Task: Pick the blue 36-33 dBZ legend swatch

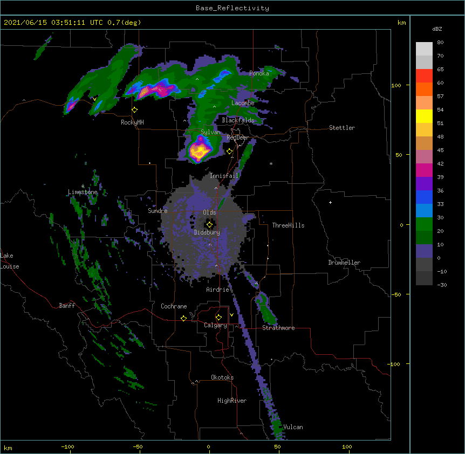Action: [424, 197]
